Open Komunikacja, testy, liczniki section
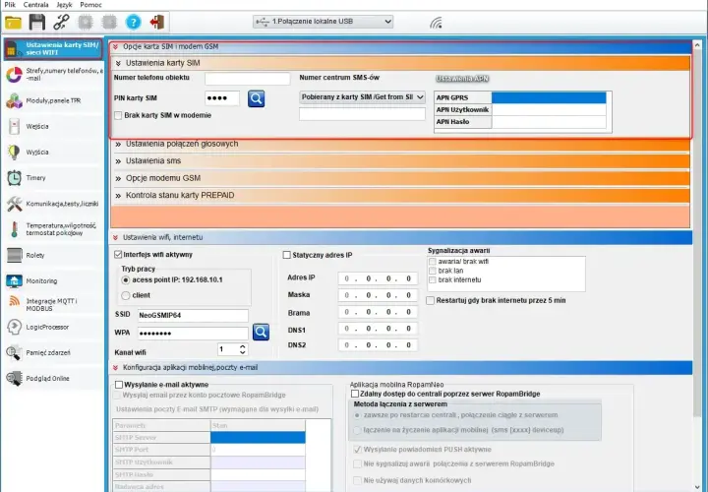 (x=53, y=204)
